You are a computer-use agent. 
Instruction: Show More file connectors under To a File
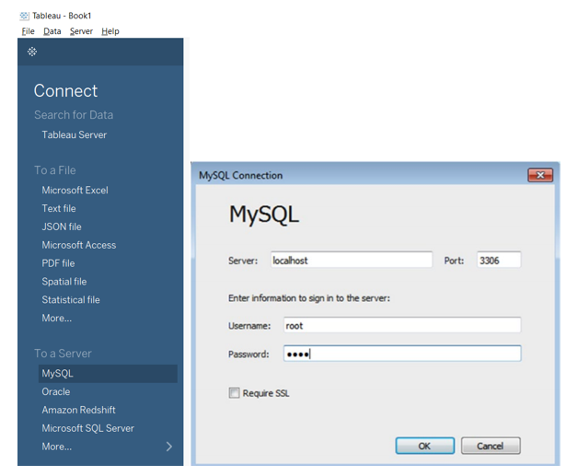57,319
